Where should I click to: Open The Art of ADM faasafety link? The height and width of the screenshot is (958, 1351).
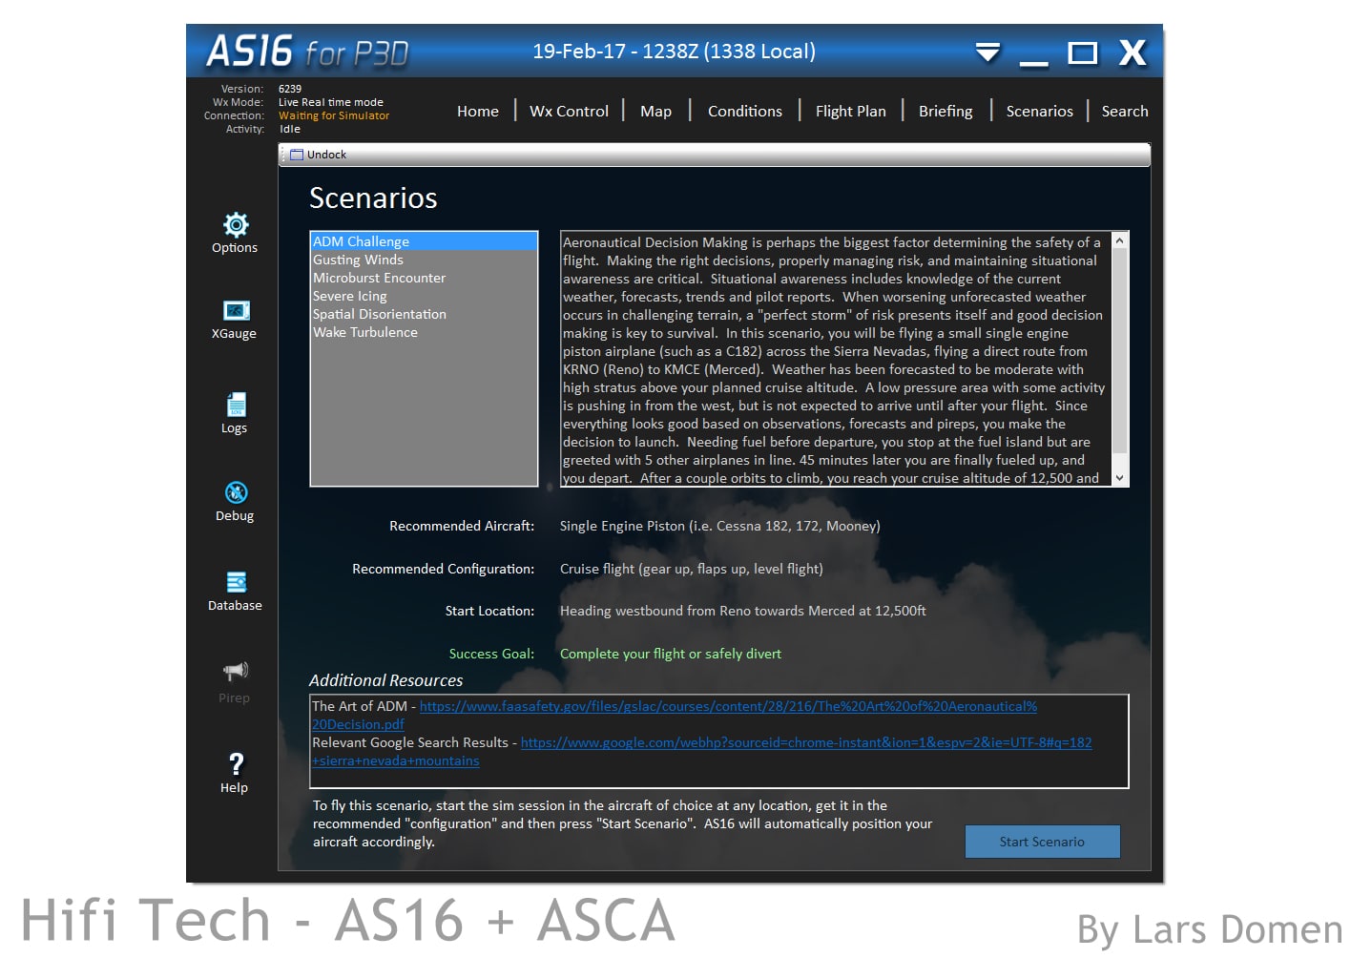pos(727,707)
